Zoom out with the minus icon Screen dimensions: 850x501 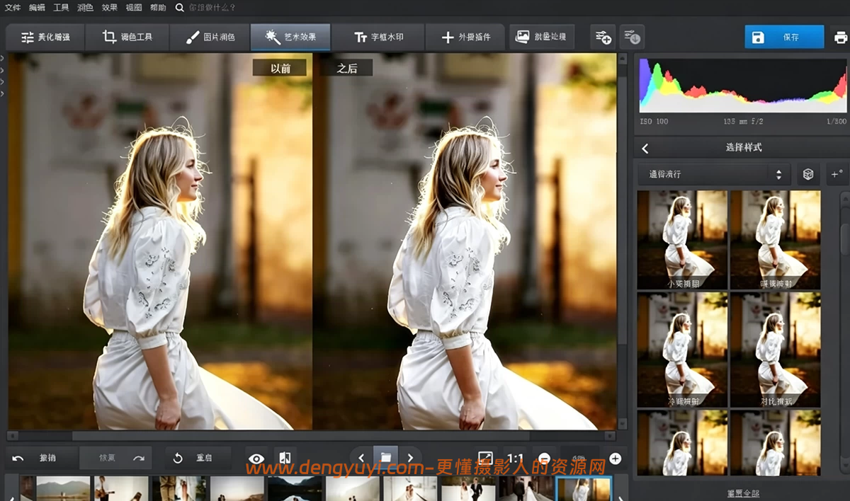544,459
